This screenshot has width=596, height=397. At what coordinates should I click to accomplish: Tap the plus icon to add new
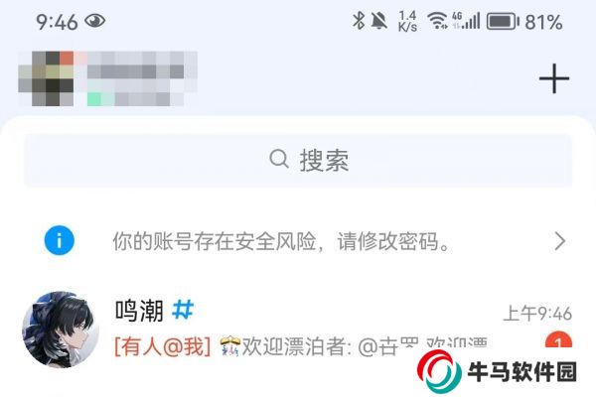coord(554,78)
